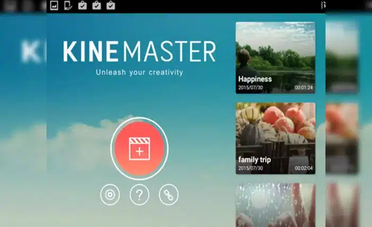The image size is (372, 227).
Task: Tap the phone-with-checkmark notification icon in status bar
Action: click(x=68, y=5)
